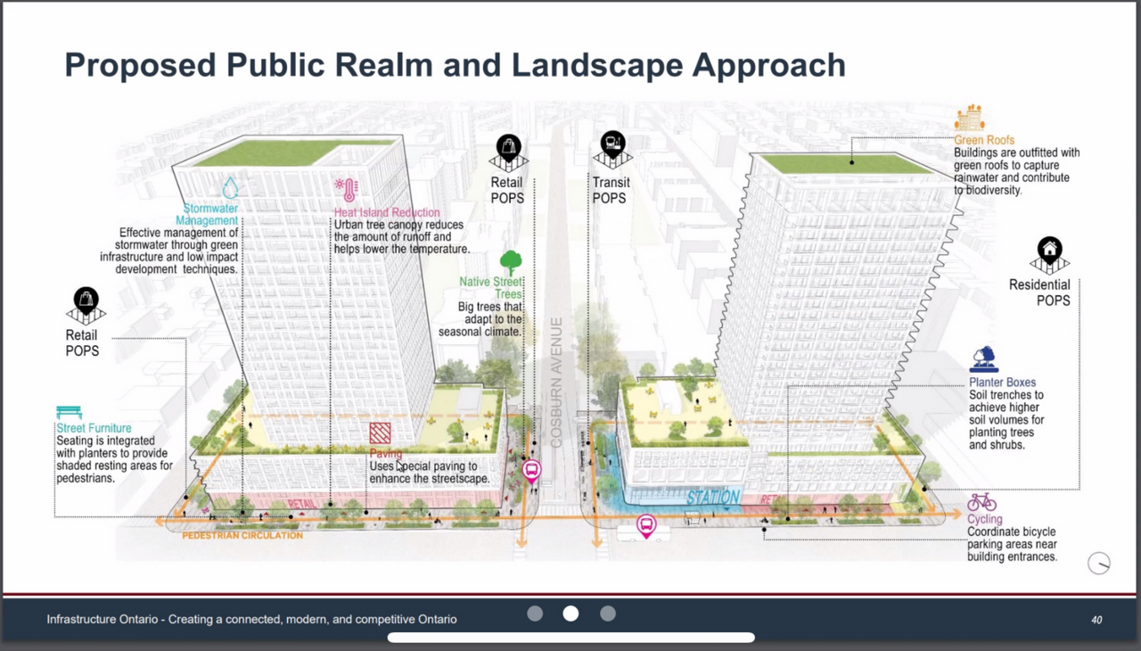Image resolution: width=1141 pixels, height=651 pixels.
Task: Click the orange PEDESTRIAN CIRCULATION label
Action: coord(242,536)
